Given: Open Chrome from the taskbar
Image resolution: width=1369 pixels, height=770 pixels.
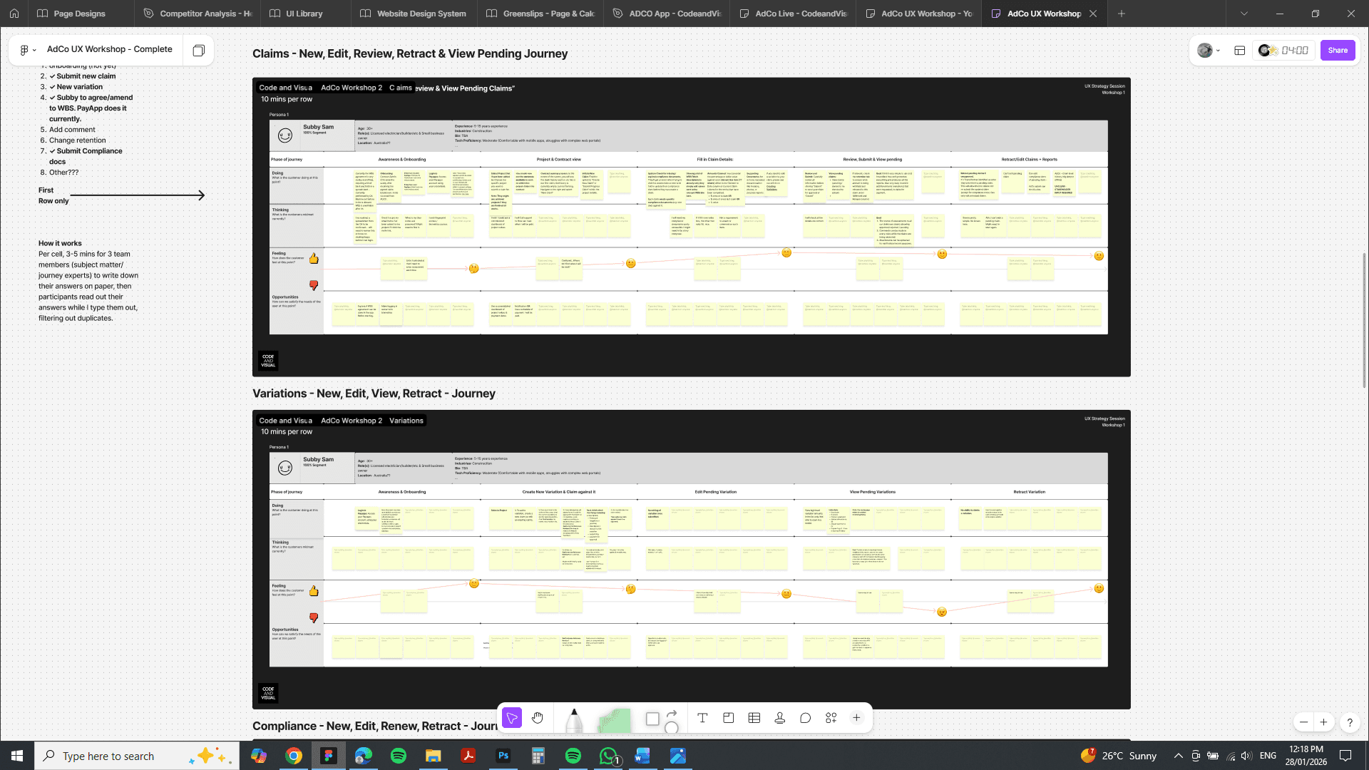Looking at the screenshot, I should tap(294, 756).
